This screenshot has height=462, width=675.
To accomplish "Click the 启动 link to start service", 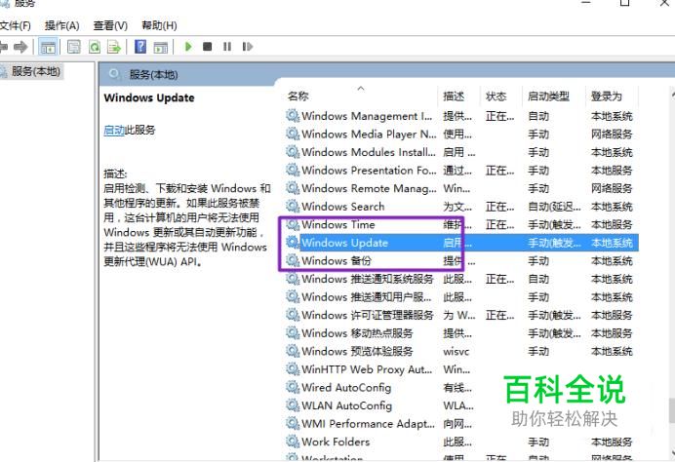I will coord(114,130).
